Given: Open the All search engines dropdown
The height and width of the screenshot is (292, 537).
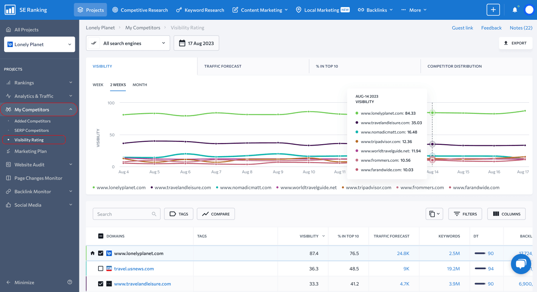Looking at the screenshot, I should point(128,43).
